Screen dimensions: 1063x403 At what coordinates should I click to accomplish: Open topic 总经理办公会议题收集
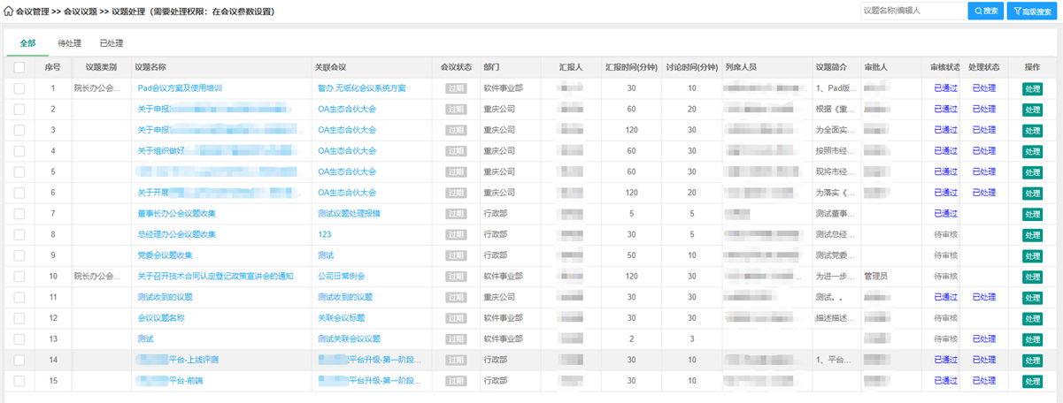(177, 234)
